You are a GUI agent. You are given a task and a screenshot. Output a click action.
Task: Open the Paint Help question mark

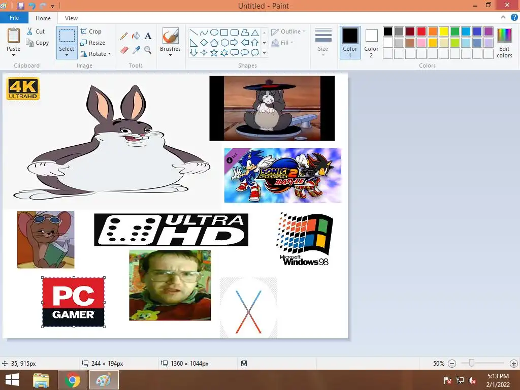[x=514, y=17]
